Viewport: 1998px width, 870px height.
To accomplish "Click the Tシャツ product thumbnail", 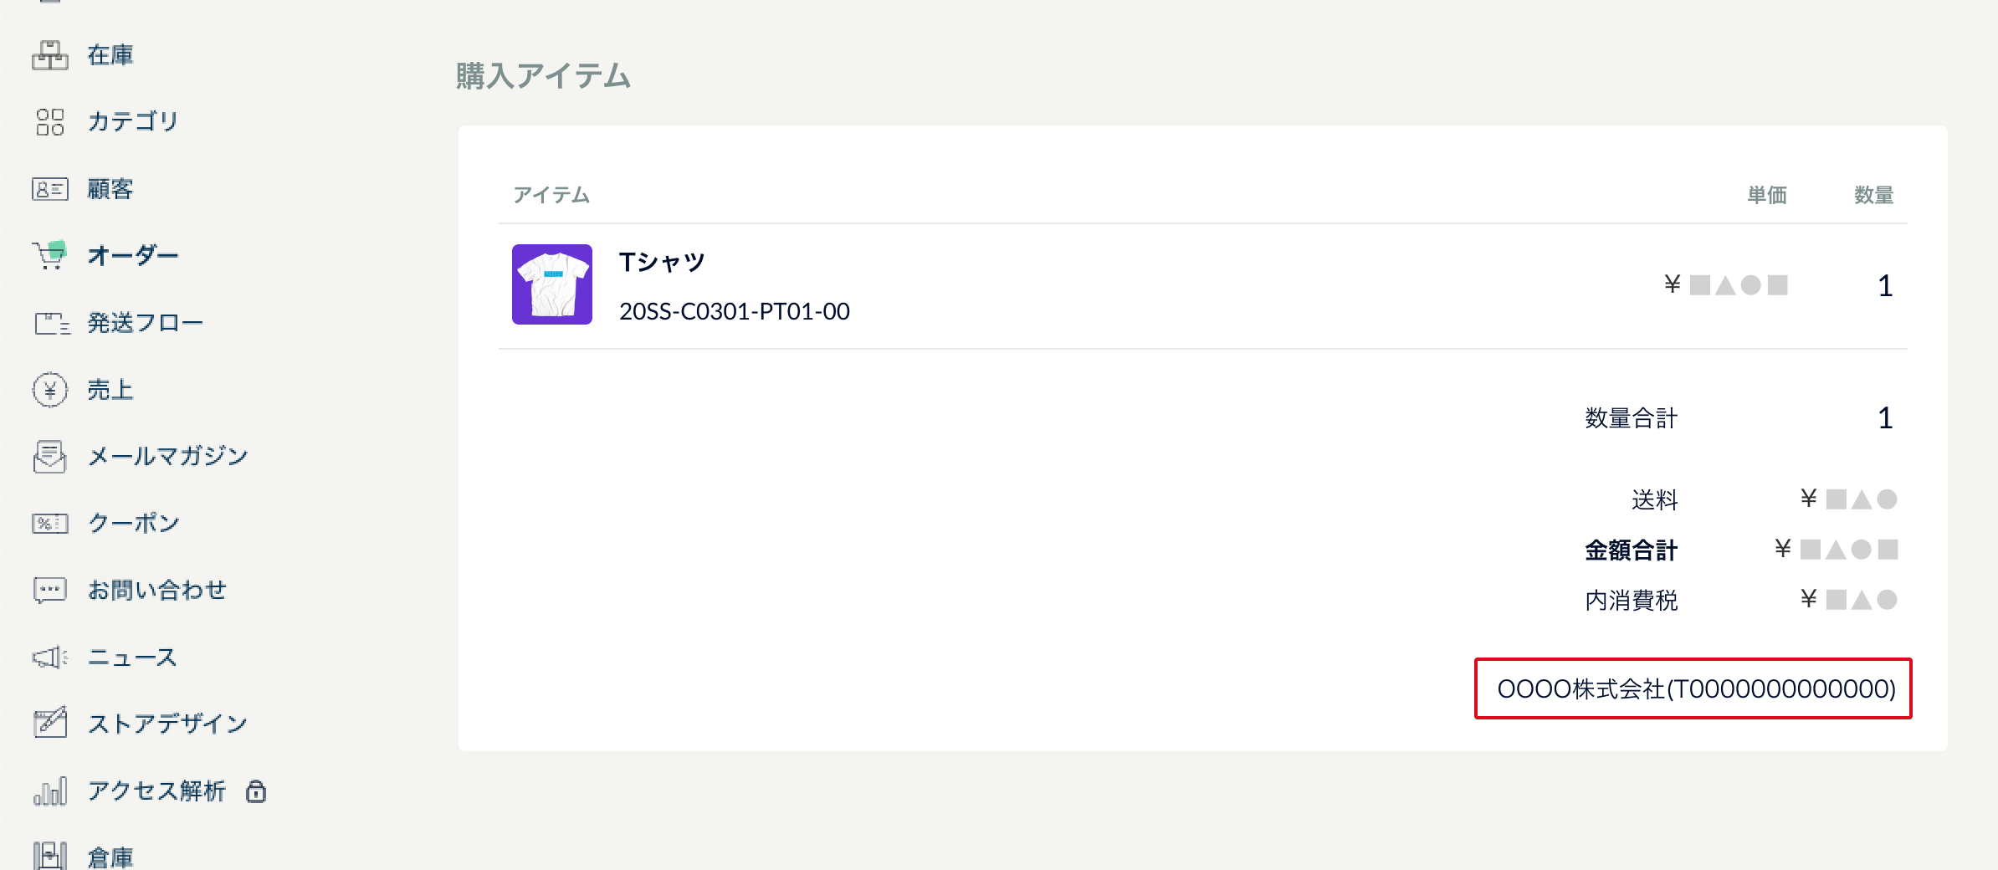I will pos(552,284).
